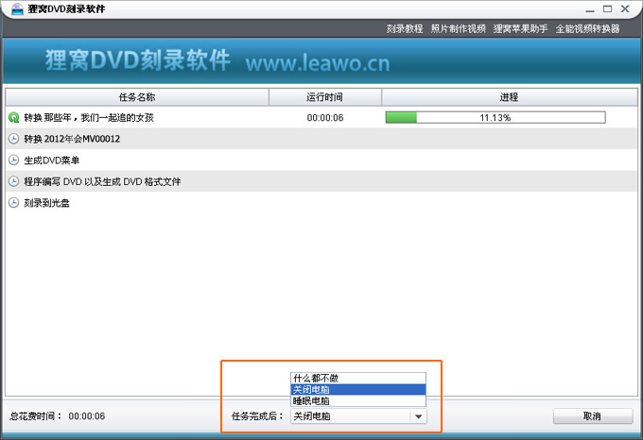The width and height of the screenshot is (643, 440).
Task: Choose 关闭电脑 in the dropdown list
Action: tap(358, 389)
